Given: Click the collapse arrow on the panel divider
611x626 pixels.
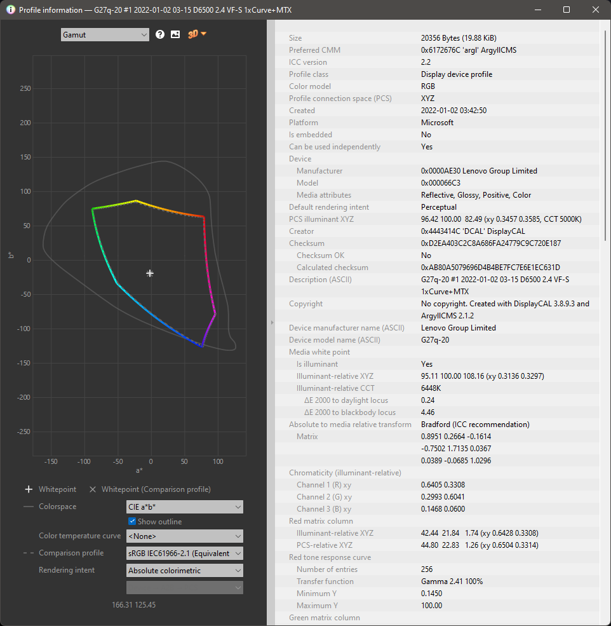Looking at the screenshot, I should click(x=272, y=322).
